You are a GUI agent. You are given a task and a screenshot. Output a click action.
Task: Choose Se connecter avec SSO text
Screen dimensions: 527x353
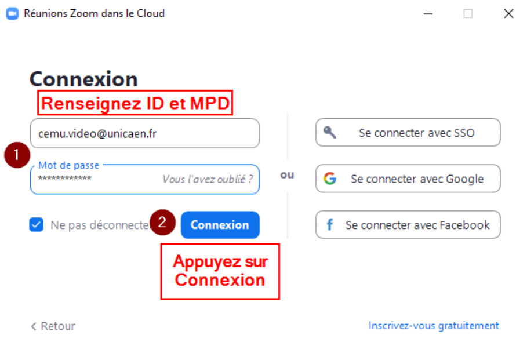point(416,133)
